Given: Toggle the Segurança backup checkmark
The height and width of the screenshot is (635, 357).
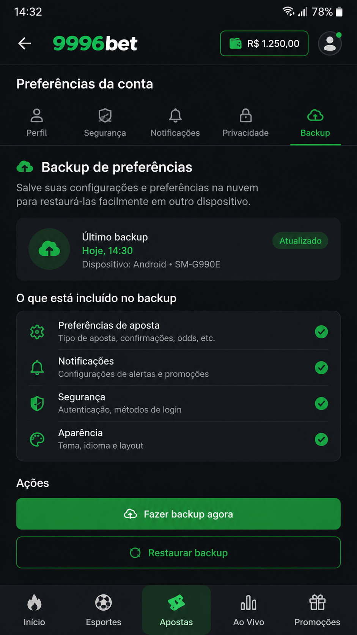Looking at the screenshot, I should (321, 403).
